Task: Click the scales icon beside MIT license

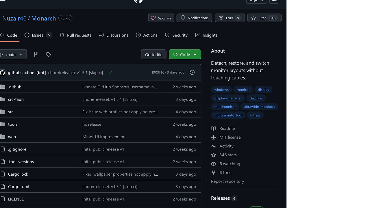Action: tap(213, 137)
